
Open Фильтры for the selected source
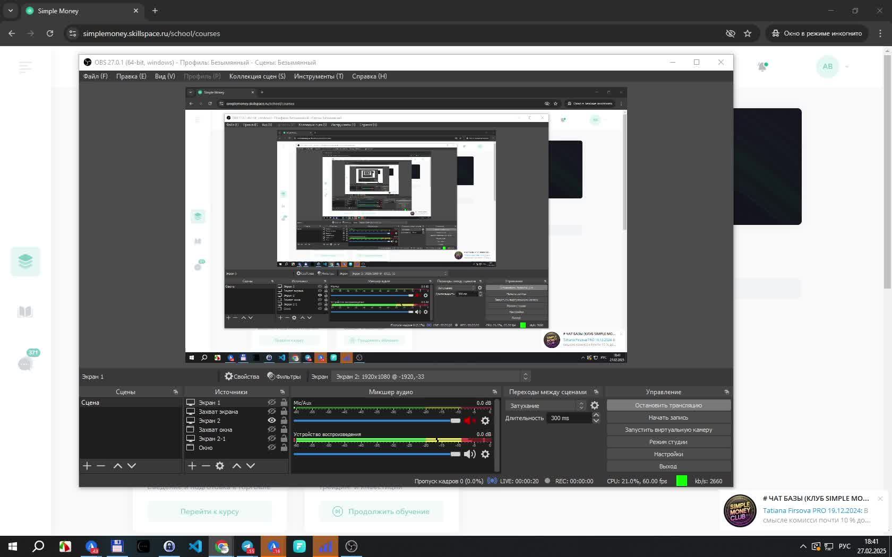(284, 377)
